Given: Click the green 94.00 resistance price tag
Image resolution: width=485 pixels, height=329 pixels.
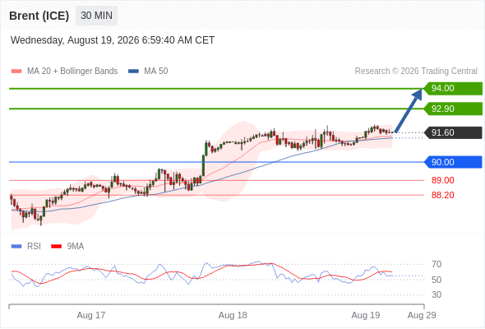Looking at the screenshot, I should [453, 89].
